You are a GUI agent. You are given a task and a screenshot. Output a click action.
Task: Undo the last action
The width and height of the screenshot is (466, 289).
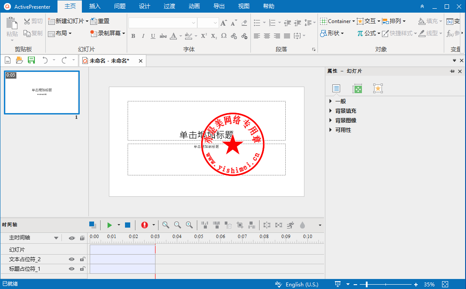pos(45,60)
